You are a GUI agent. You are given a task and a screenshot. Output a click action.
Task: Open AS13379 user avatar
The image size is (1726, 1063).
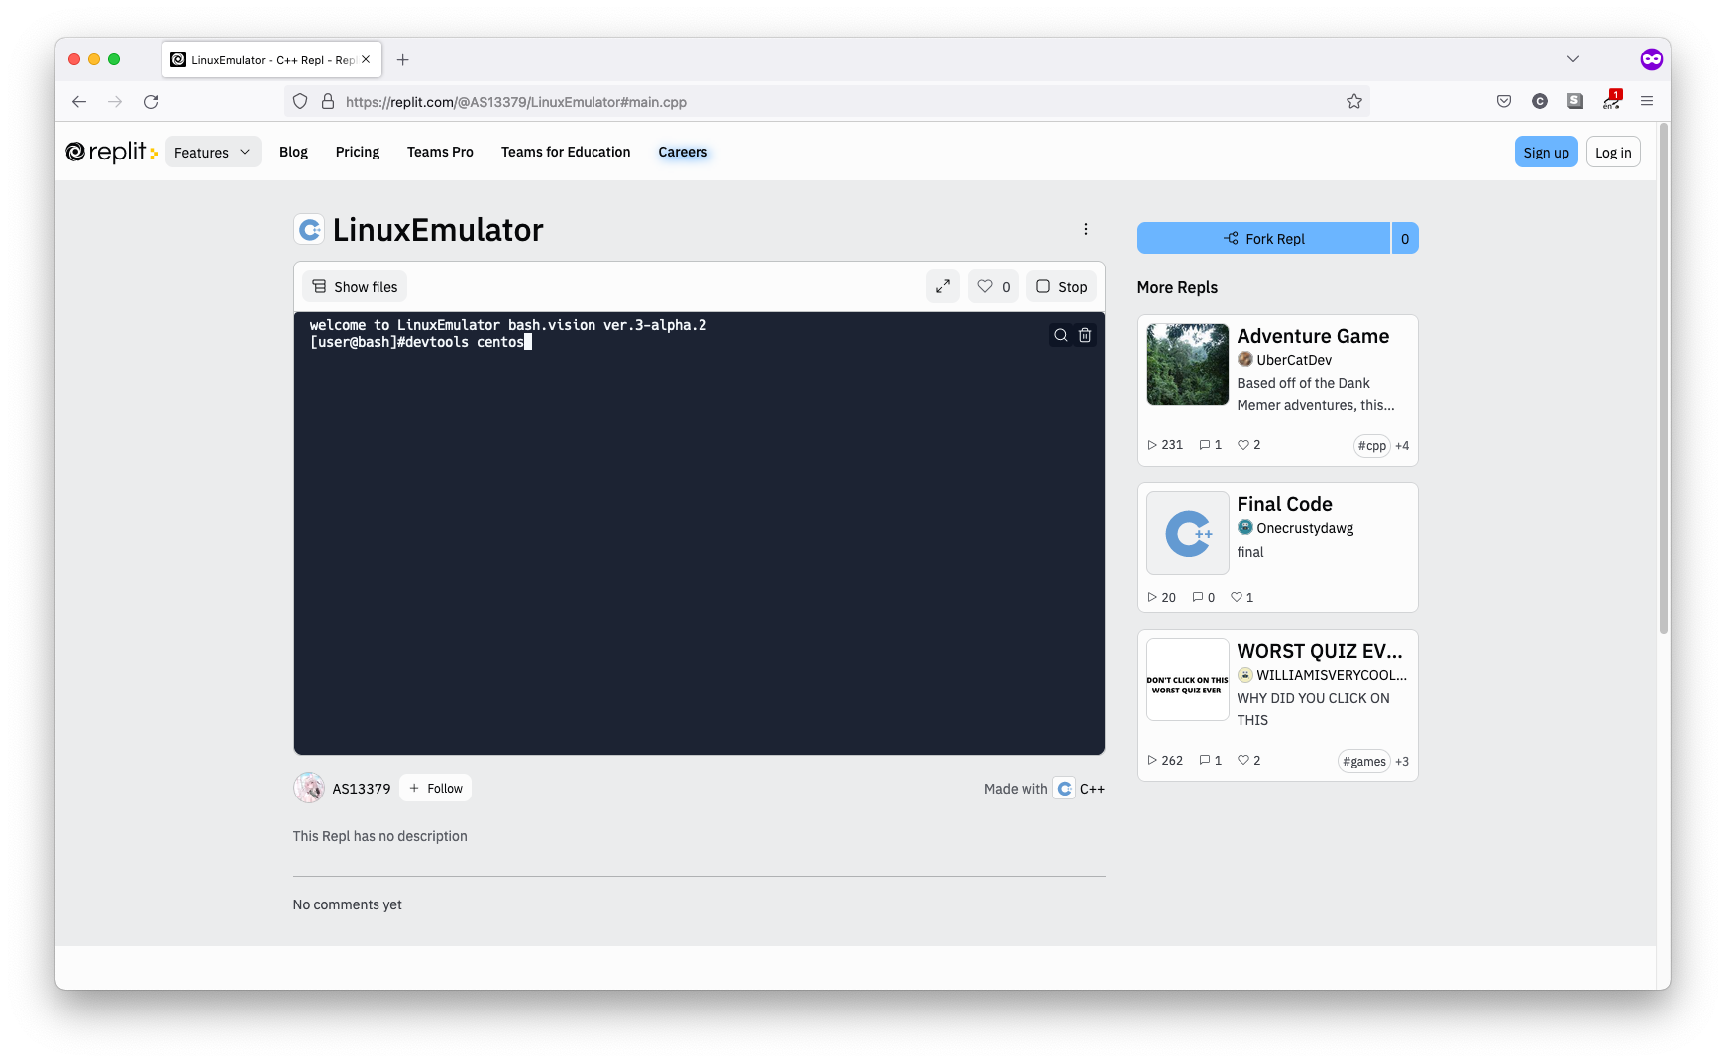[309, 788]
